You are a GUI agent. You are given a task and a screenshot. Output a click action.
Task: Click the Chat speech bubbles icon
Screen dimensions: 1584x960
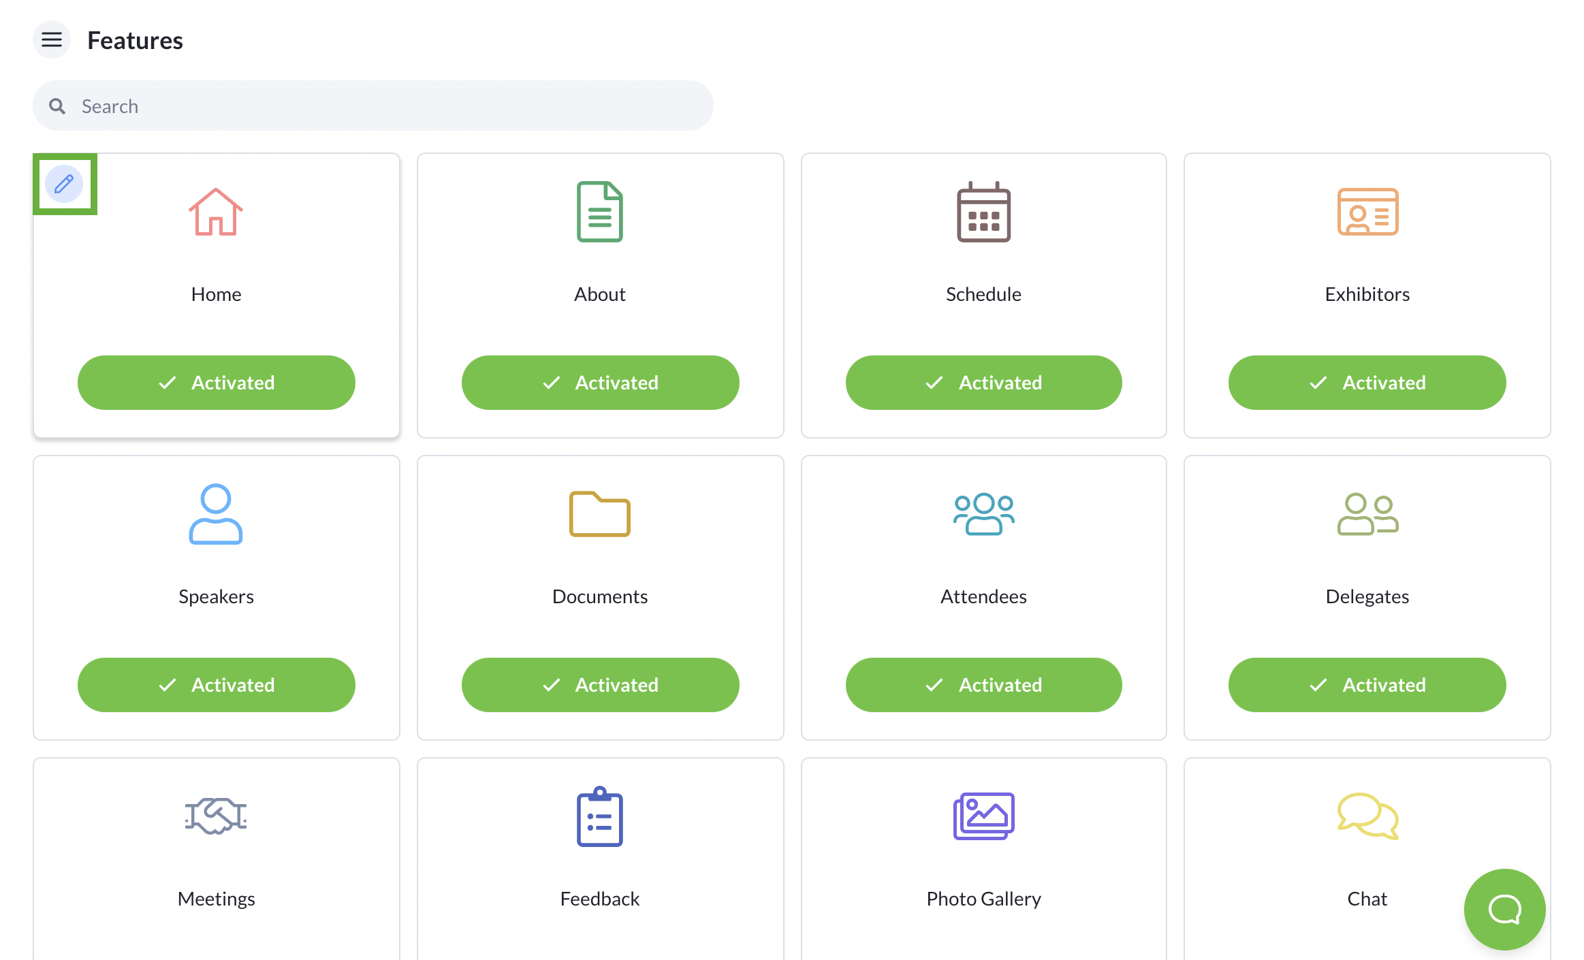[1367, 816]
